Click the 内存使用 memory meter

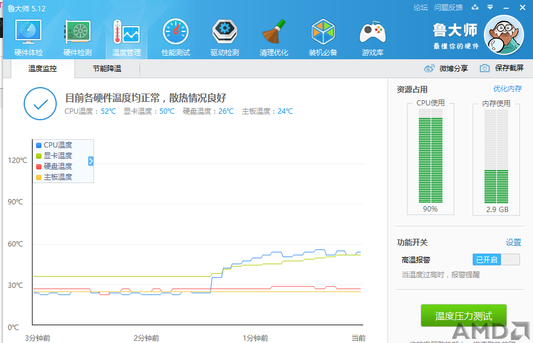click(496, 156)
